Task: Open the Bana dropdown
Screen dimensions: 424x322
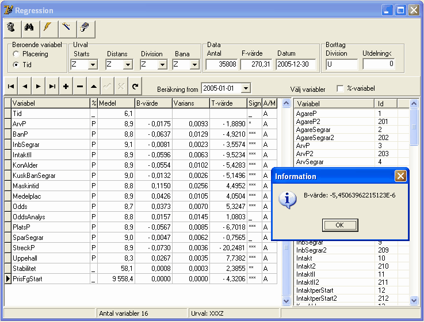Action: [194, 64]
